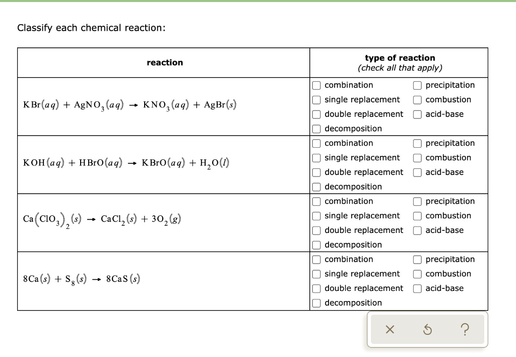This screenshot has height=357, width=516.
Task: Check precipitation for the KBr + AgNO3 reaction
Action: (417, 85)
